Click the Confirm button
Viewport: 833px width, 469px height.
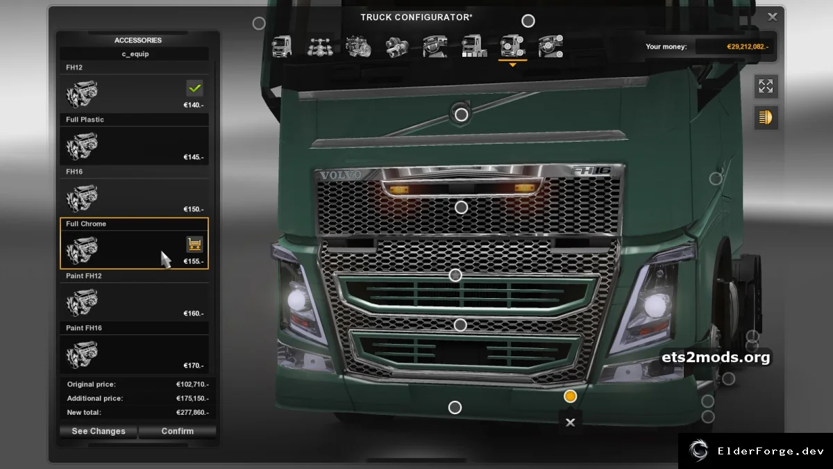coord(178,431)
